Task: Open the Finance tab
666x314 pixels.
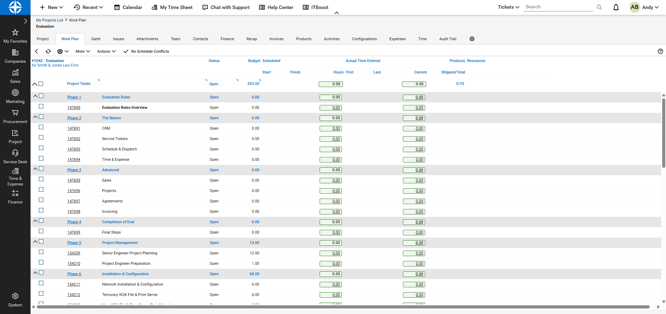Action: pos(227,39)
